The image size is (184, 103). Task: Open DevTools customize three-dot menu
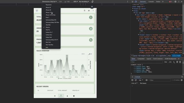(179, 2)
